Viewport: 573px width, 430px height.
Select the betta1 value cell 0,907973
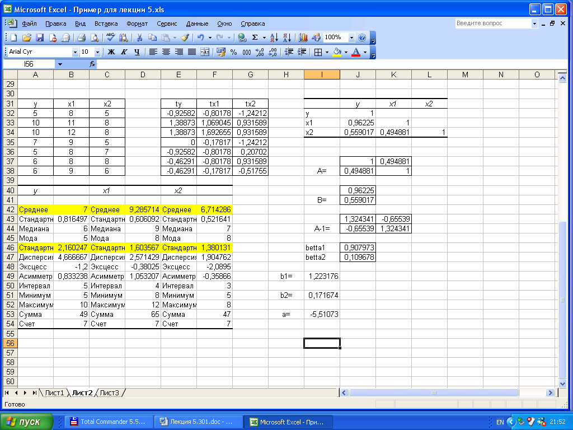[358, 247]
